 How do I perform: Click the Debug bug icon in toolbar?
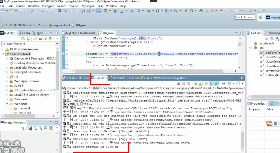pos(149,11)
